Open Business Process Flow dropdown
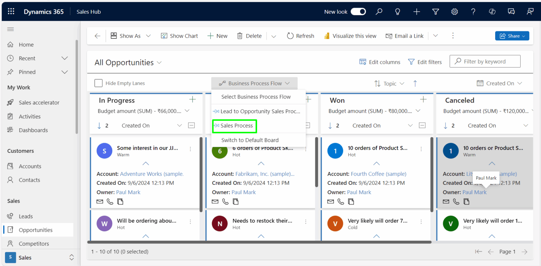Screen dimensions: 541x266 [254, 83]
